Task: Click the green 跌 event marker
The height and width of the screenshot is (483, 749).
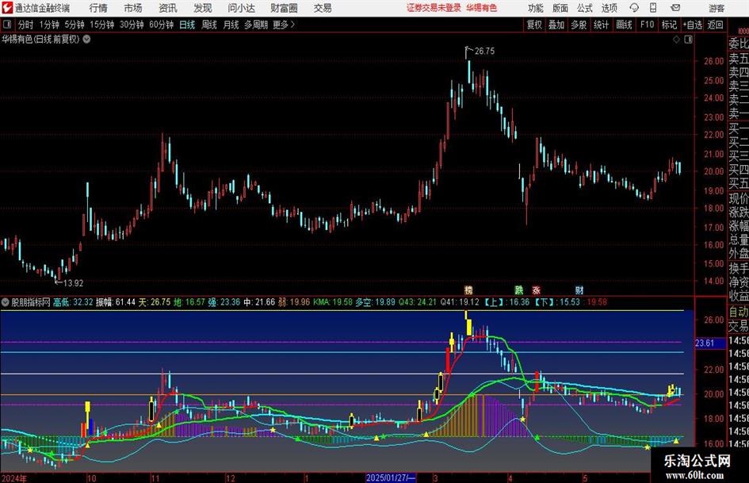Action: coord(519,289)
